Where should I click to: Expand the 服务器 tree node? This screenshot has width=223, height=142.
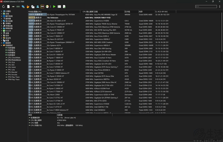pyautogui.click(x=1, y=18)
